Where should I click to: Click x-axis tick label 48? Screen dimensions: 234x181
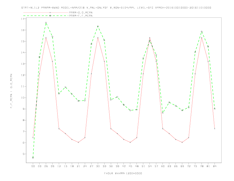[x=137, y=166]
